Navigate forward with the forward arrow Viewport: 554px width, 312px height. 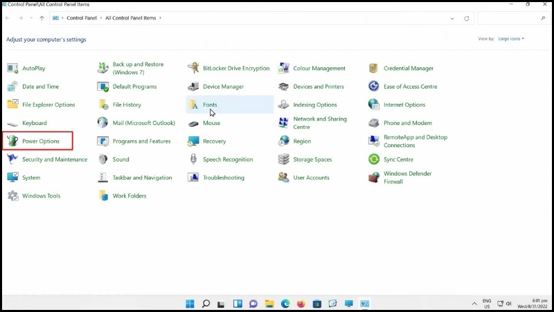point(21,18)
